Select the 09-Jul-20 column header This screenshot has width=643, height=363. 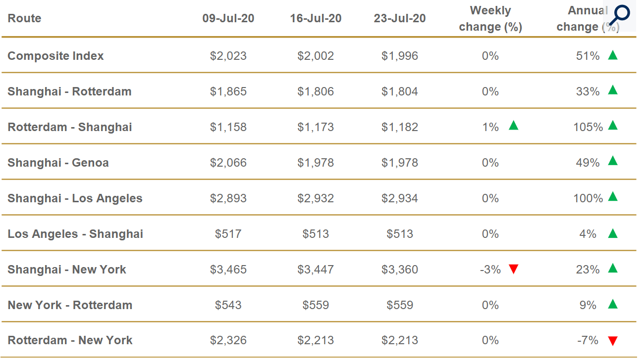click(x=228, y=19)
